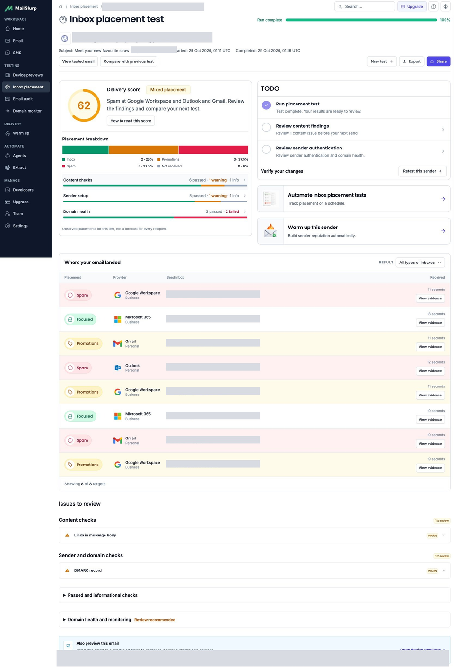Click the MailSlurp logo

click(21, 8)
